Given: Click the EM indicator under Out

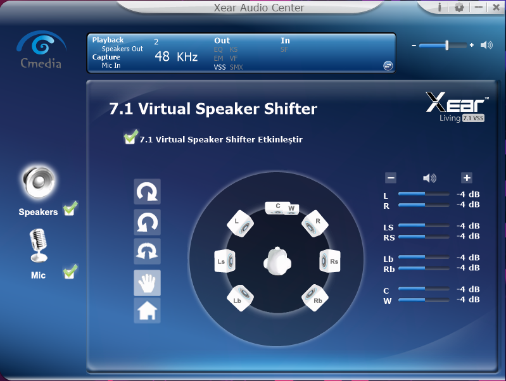Looking at the screenshot, I should click(x=218, y=58).
